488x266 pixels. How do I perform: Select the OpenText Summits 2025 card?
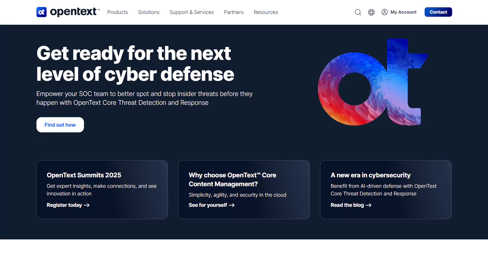[x=102, y=189]
